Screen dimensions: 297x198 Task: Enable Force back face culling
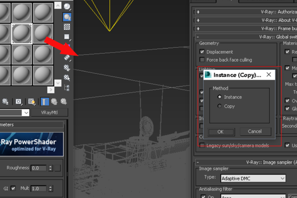pos(202,60)
